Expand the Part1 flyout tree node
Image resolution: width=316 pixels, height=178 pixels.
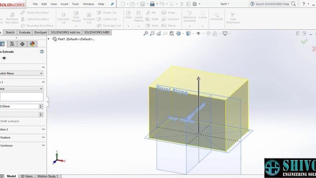click(48, 39)
